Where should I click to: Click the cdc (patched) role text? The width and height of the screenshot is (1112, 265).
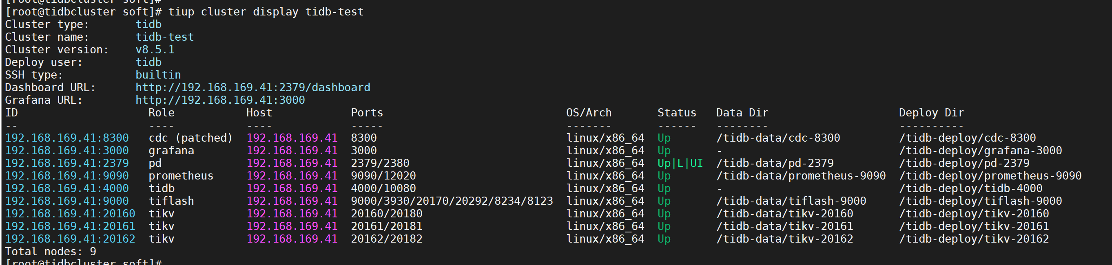(191, 138)
